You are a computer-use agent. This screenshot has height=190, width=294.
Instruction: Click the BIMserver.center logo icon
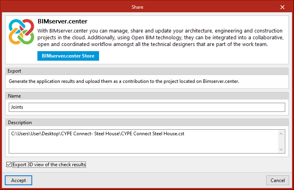coord(21,32)
